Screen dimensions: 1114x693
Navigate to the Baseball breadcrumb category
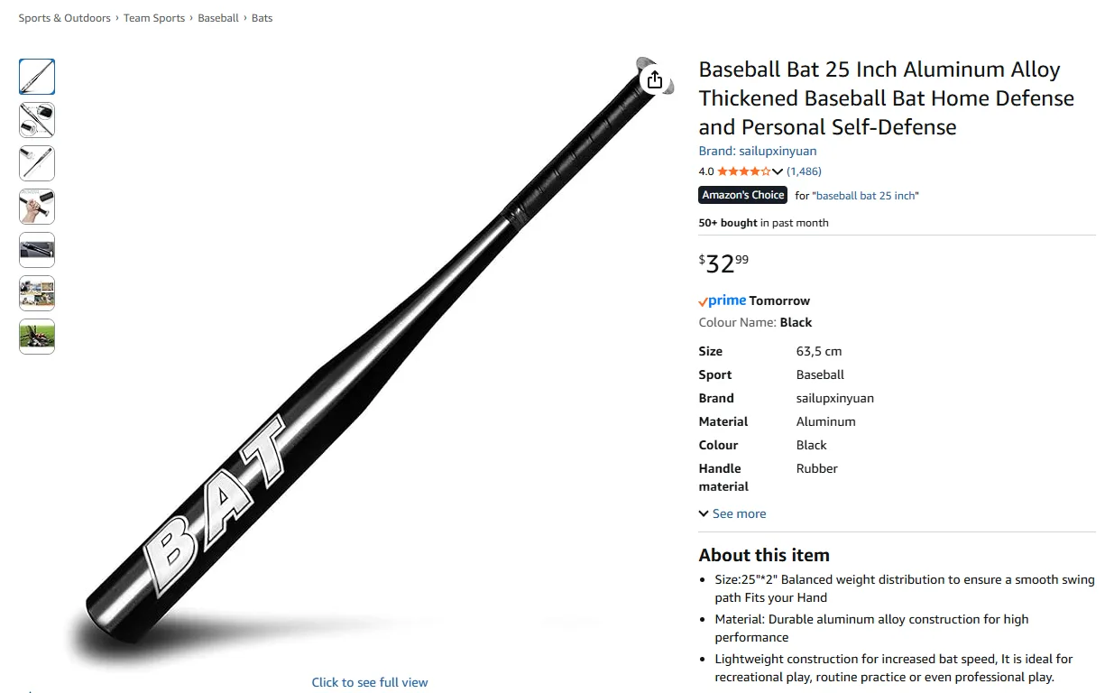coord(218,17)
